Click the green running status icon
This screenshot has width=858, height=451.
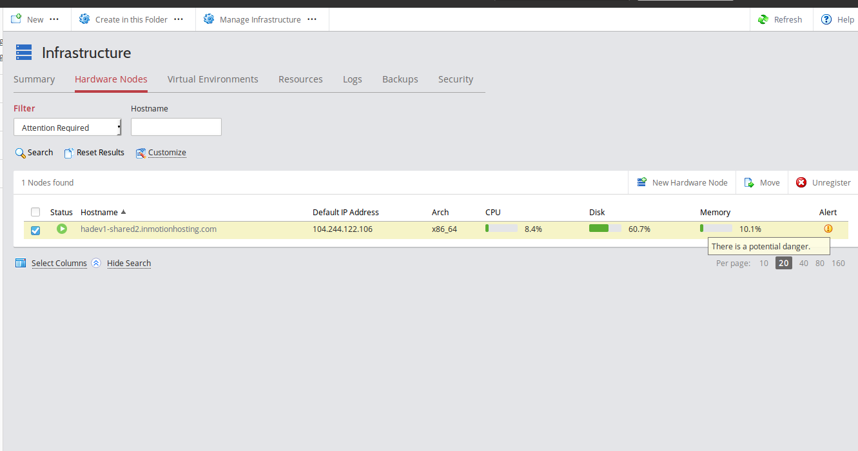coord(62,229)
